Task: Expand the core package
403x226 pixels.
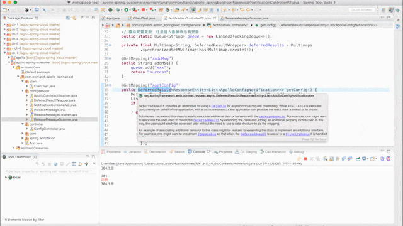Action: click(x=23, y=134)
